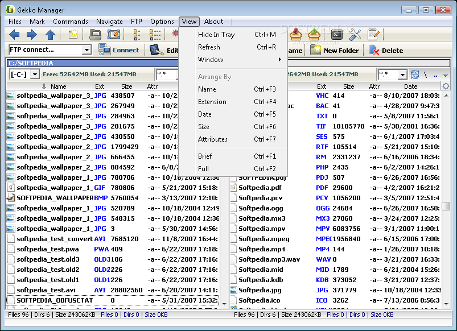Open the right panel *.* filter dropdown

[402, 75]
